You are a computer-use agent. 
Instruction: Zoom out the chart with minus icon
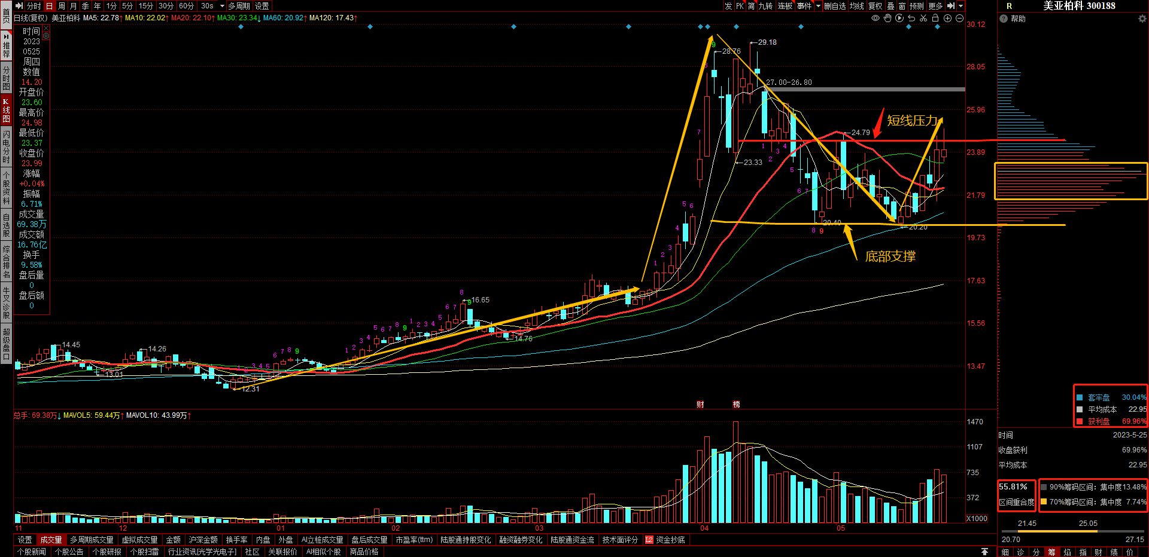(x=959, y=19)
